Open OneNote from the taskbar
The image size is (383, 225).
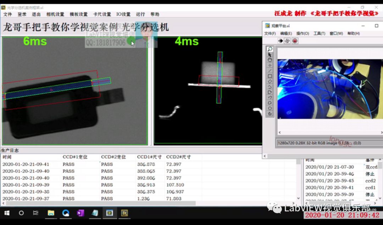(80, 213)
